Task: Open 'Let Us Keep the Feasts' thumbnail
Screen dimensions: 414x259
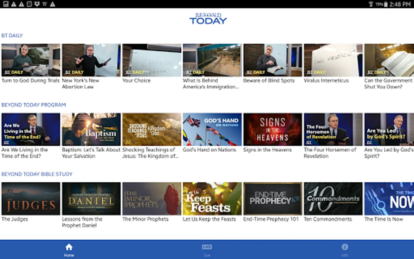Action: [212, 199]
